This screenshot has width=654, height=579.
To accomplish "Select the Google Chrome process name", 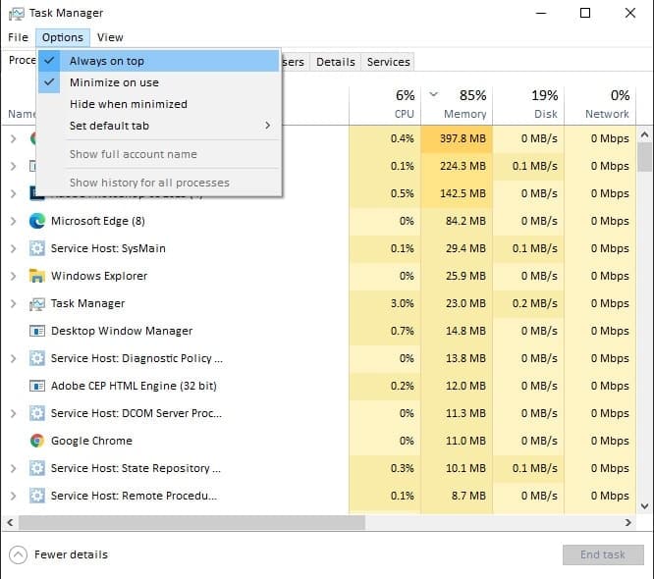I will 91,441.
